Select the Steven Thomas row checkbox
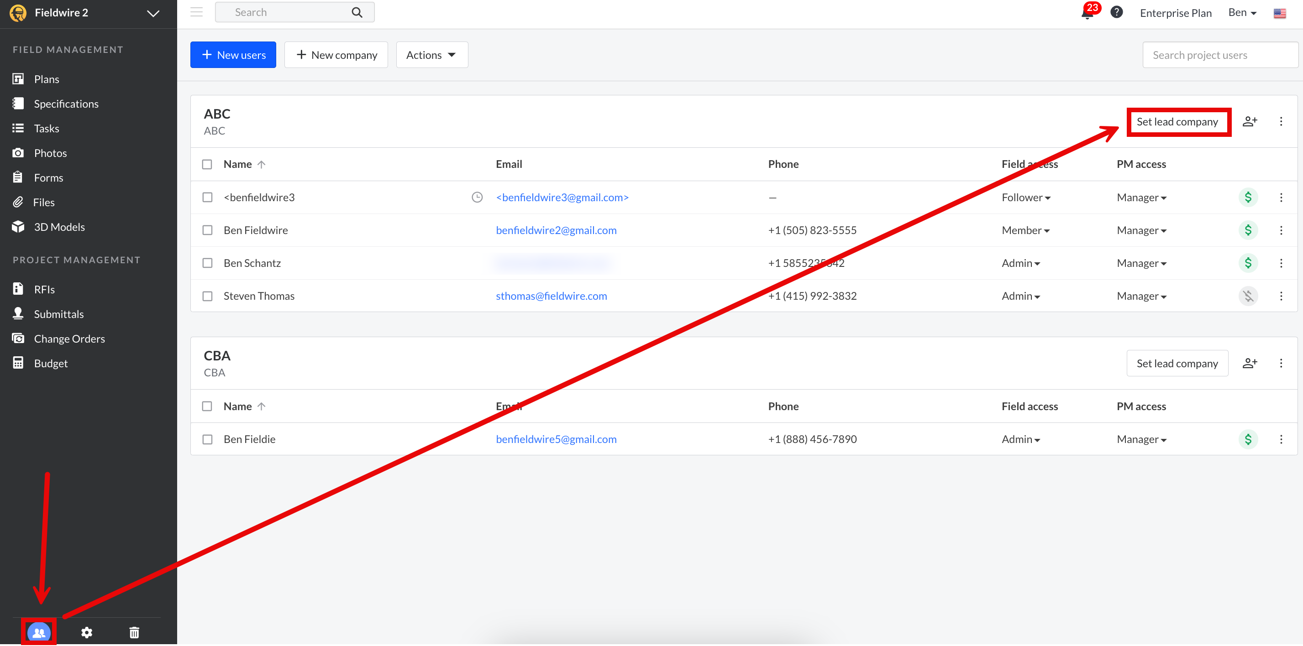Screen dimensions: 1303x646 [x=207, y=296]
